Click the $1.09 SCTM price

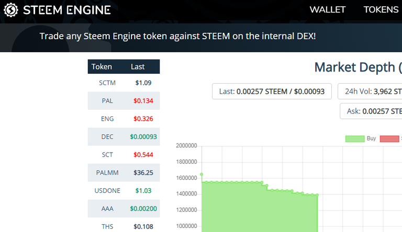[x=143, y=83]
